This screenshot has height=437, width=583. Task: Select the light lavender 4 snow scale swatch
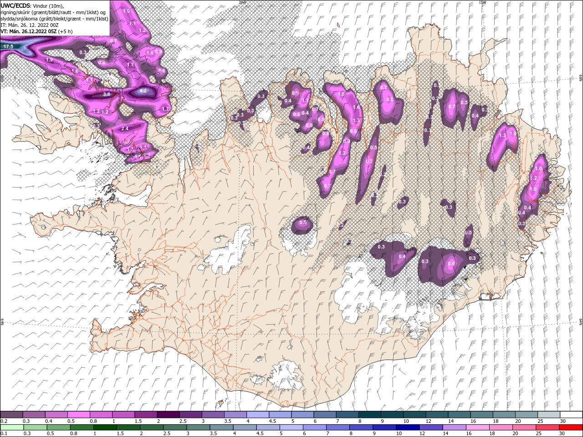pyautogui.click(x=257, y=415)
